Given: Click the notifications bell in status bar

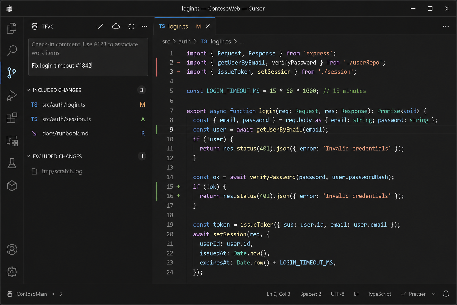Looking at the screenshot, I should 446,294.
